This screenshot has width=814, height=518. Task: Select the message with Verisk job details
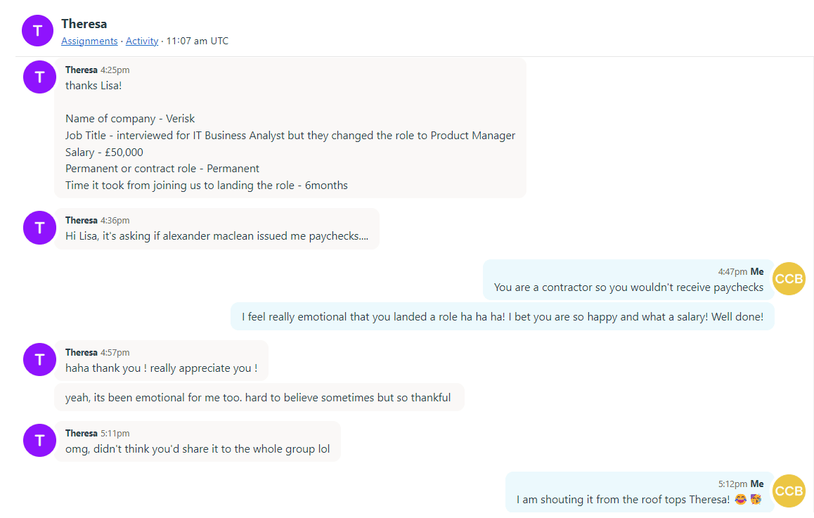click(290, 136)
